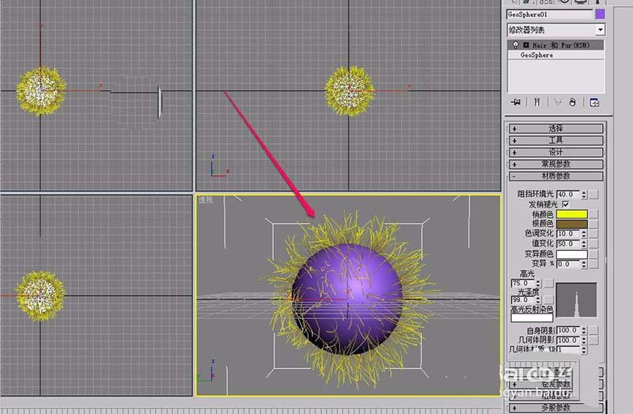Expand the 常规参数 rollout
Viewport: 633px width, 414px height.
tap(556, 164)
